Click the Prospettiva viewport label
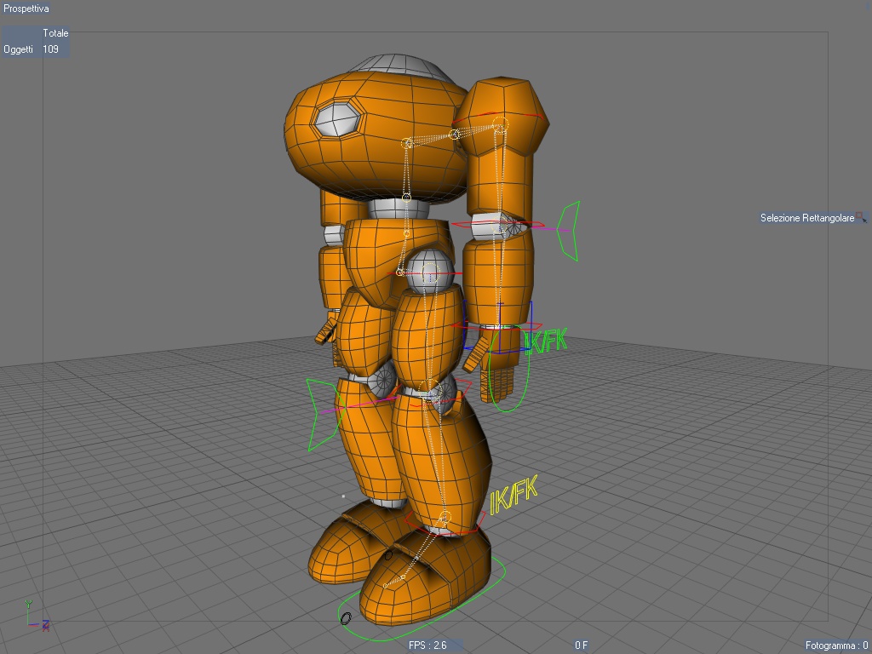The image size is (872, 654). [26, 9]
